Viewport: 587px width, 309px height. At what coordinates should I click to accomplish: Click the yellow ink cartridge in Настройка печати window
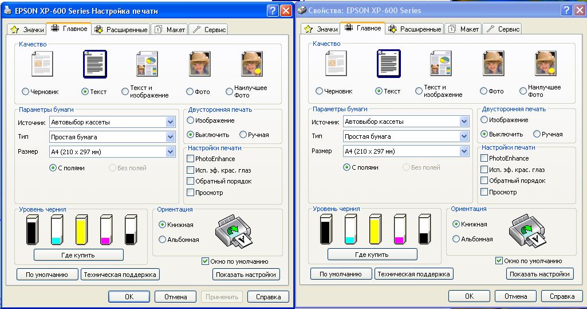(82, 229)
